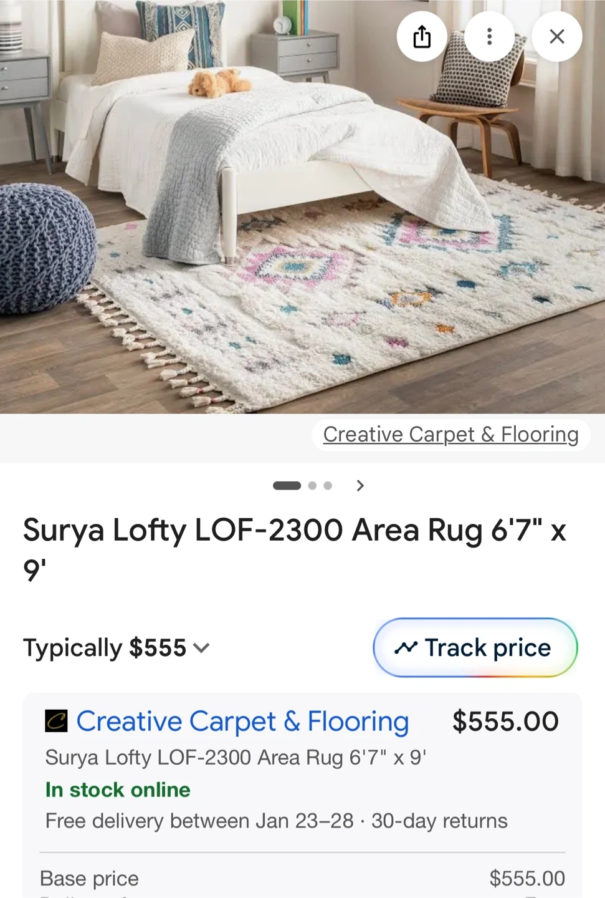The width and height of the screenshot is (605, 898).
Task: Click the Base price row
Action: tap(302, 878)
